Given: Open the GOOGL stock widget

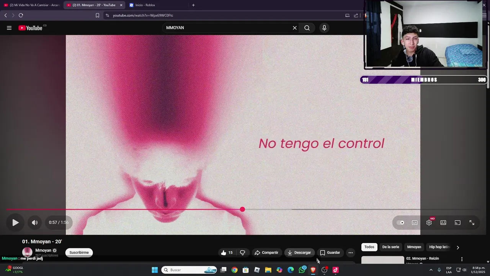Looking at the screenshot, I should [x=15, y=270].
